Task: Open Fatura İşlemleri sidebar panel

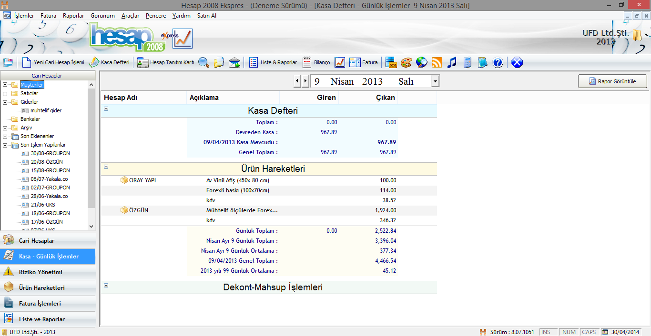Action: tap(48, 303)
